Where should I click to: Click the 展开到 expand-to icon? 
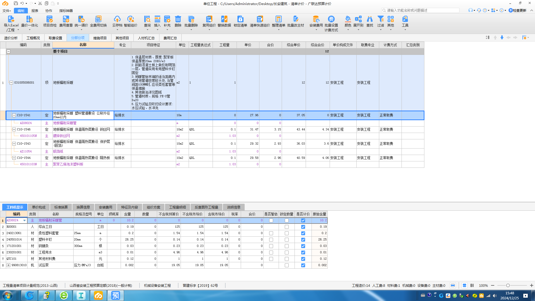click(x=358, y=19)
